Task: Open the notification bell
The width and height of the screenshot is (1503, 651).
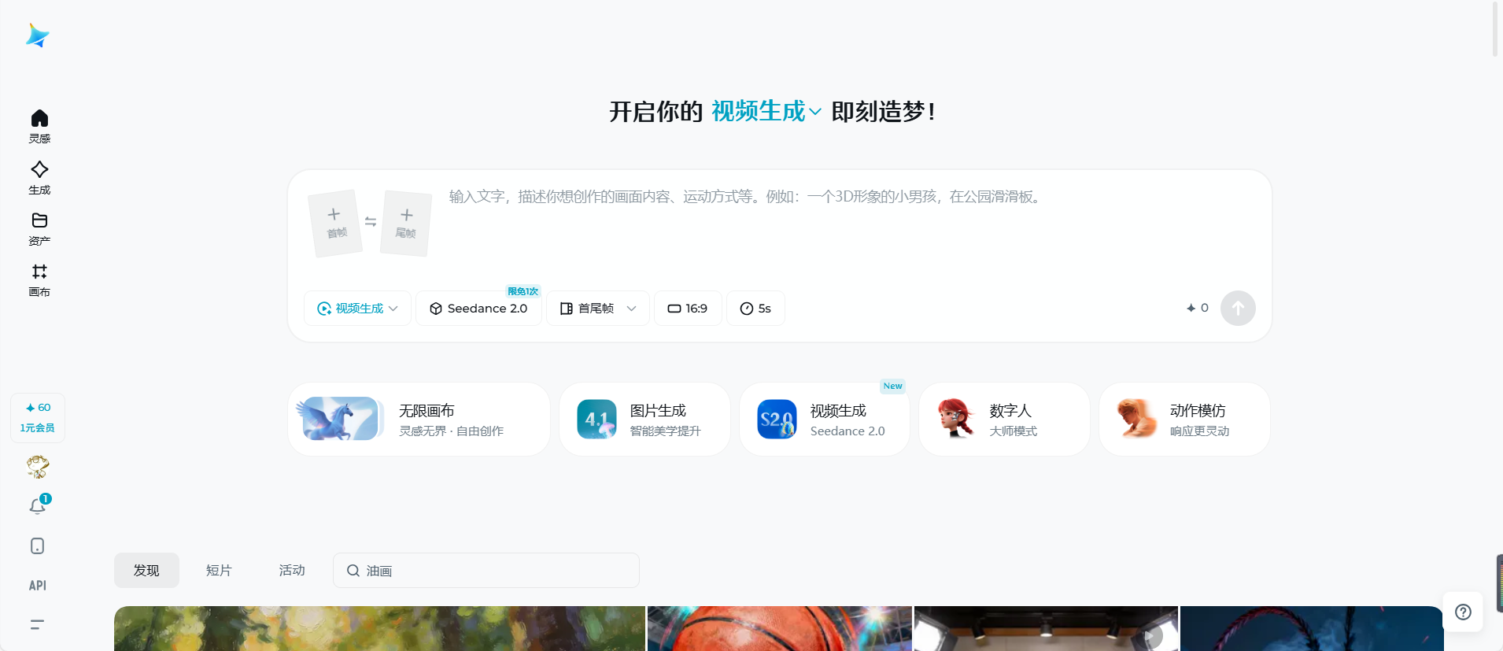Action: pyautogui.click(x=38, y=506)
